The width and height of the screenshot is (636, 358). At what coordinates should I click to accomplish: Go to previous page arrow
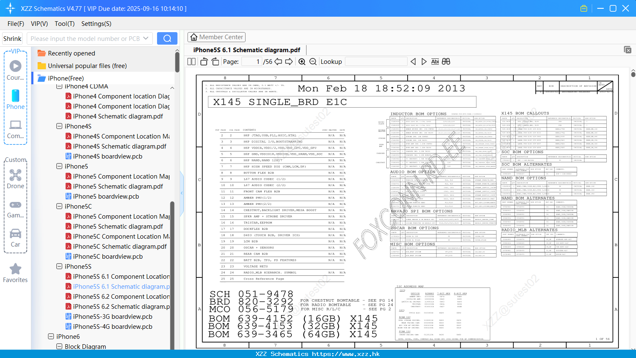278,62
